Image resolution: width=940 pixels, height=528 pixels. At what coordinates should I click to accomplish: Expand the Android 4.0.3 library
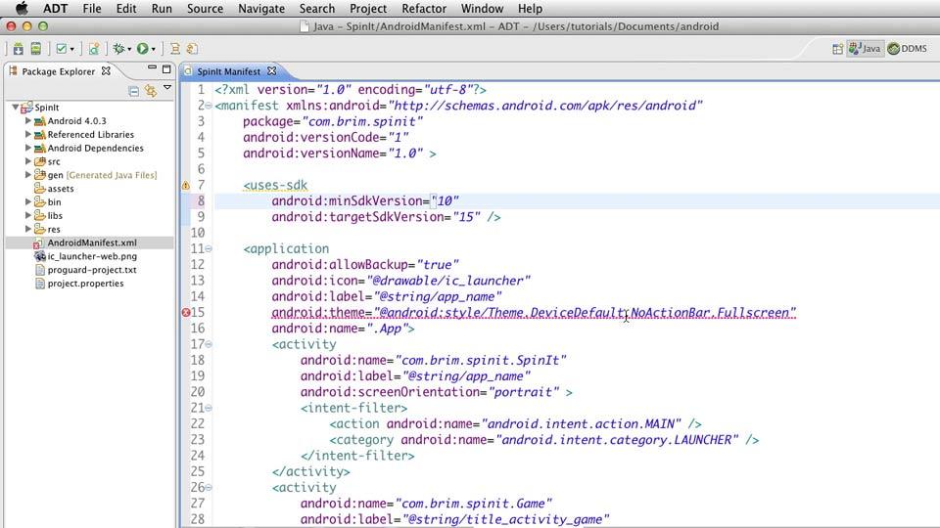(x=27, y=120)
